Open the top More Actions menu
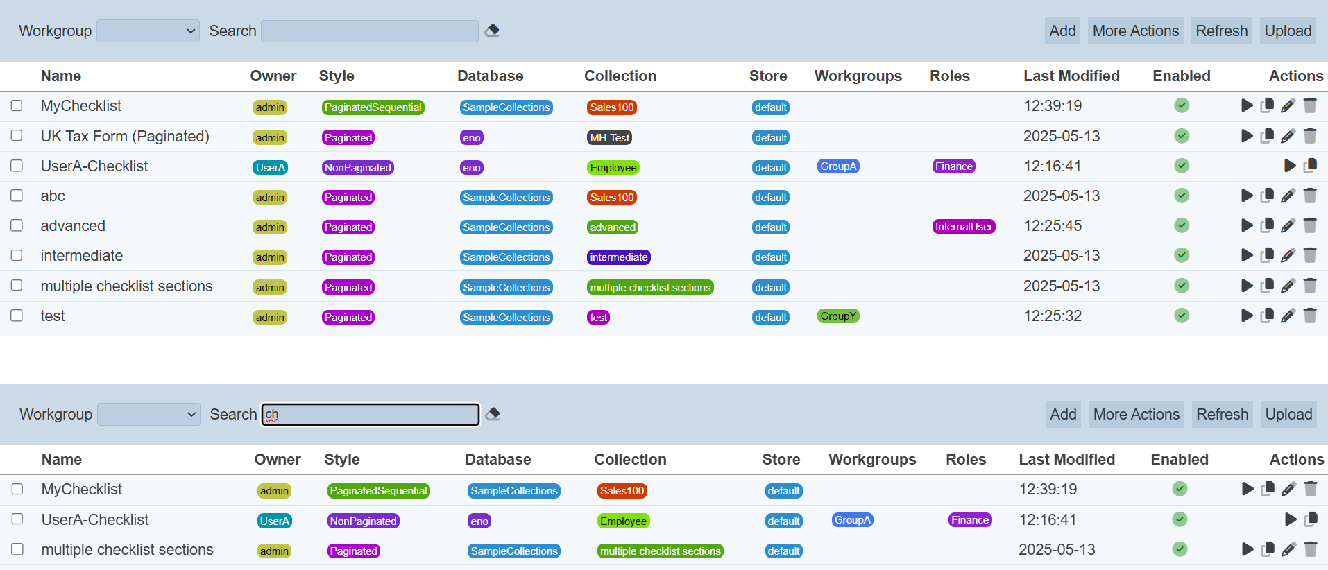This screenshot has height=570, width=1328. [1135, 31]
